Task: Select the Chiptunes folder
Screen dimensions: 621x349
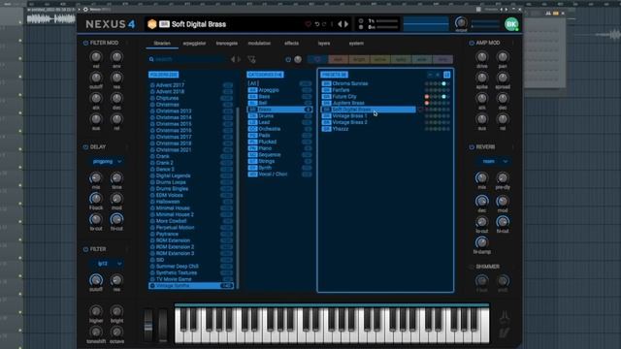Action: [x=191, y=98]
